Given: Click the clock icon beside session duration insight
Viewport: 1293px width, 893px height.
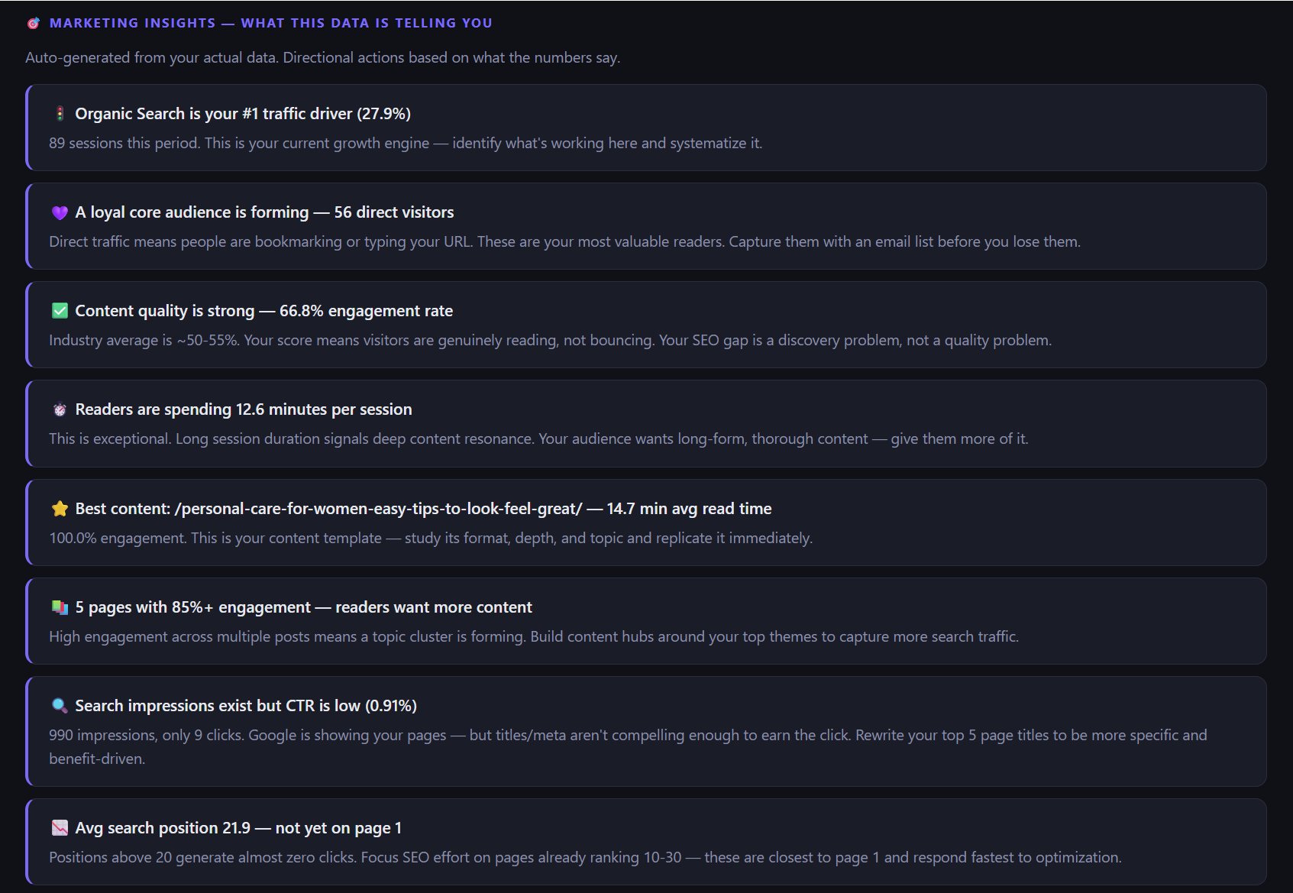Looking at the screenshot, I should pos(60,409).
